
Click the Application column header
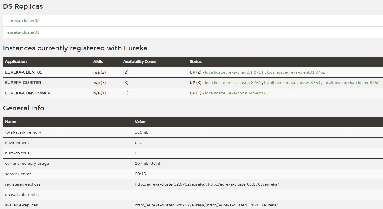[x=16, y=61]
